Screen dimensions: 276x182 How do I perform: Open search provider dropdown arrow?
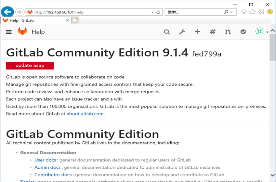[x=232, y=12]
